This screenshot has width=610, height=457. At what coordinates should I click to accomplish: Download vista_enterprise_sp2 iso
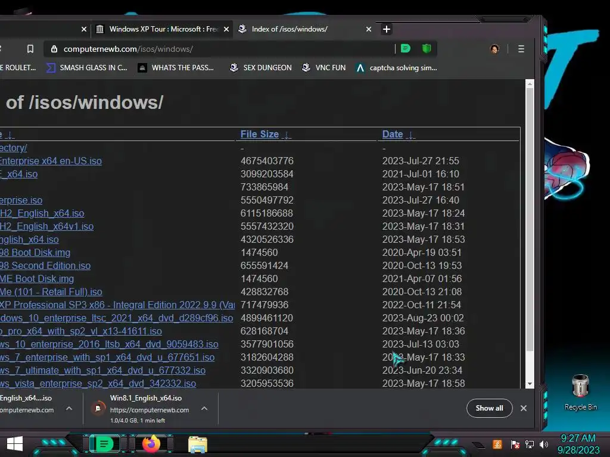[98, 384]
